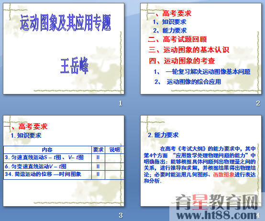
Task: Select slide 4 能力要求 thumbnail
Action: [x=201, y=161]
